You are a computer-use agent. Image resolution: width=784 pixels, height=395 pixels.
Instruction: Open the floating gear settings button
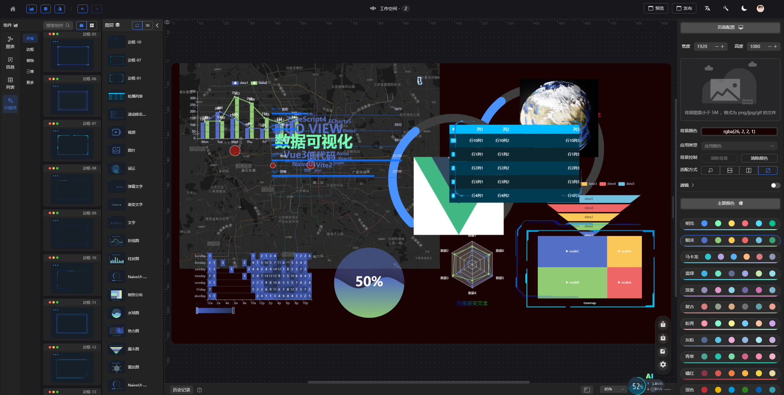tap(663, 364)
